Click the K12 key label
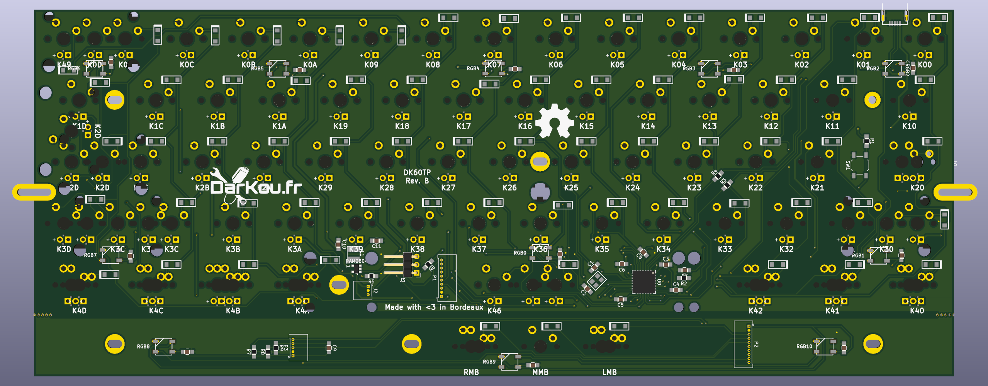The height and width of the screenshot is (386, 988). 771,126
